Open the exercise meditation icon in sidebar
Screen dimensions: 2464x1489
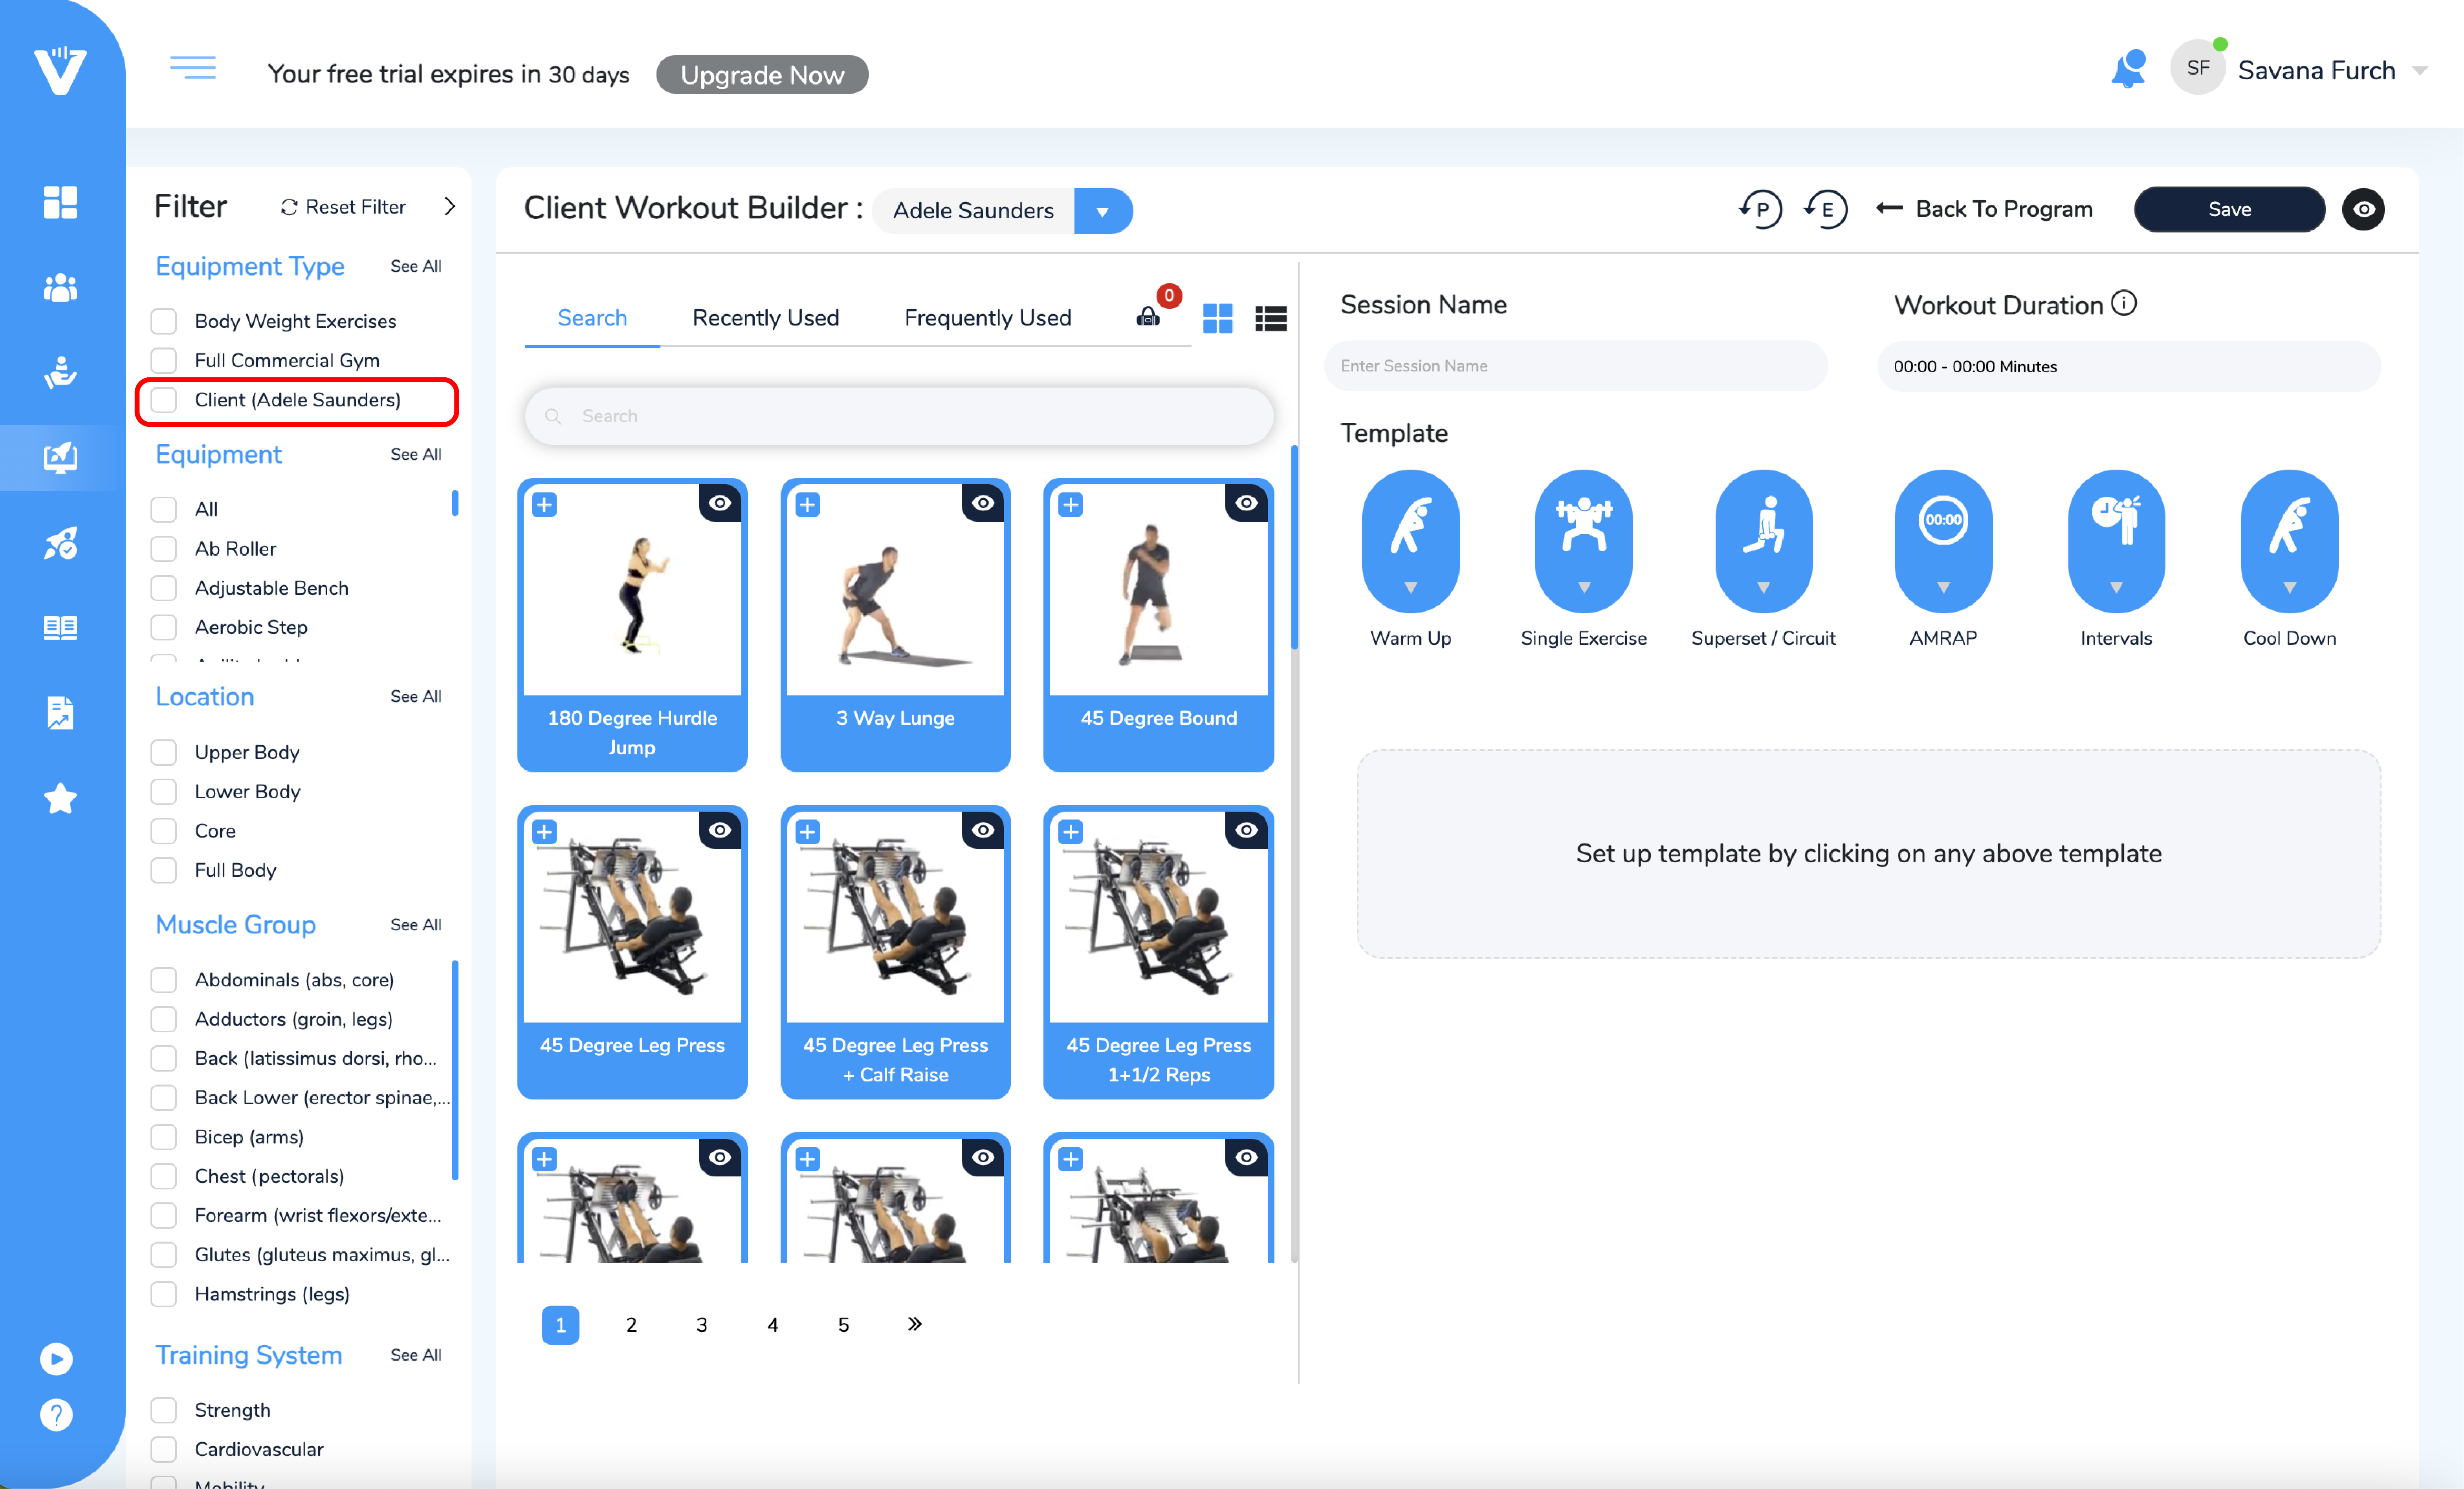tap(60, 373)
